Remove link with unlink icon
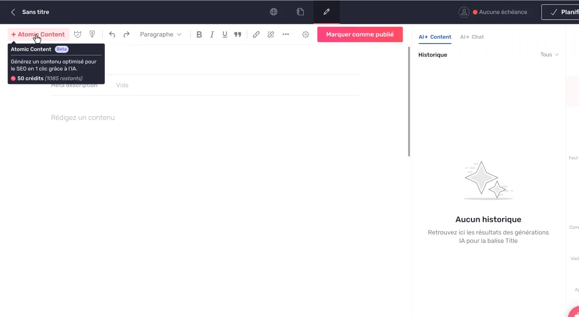This screenshot has height=317, width=579. (x=270, y=34)
